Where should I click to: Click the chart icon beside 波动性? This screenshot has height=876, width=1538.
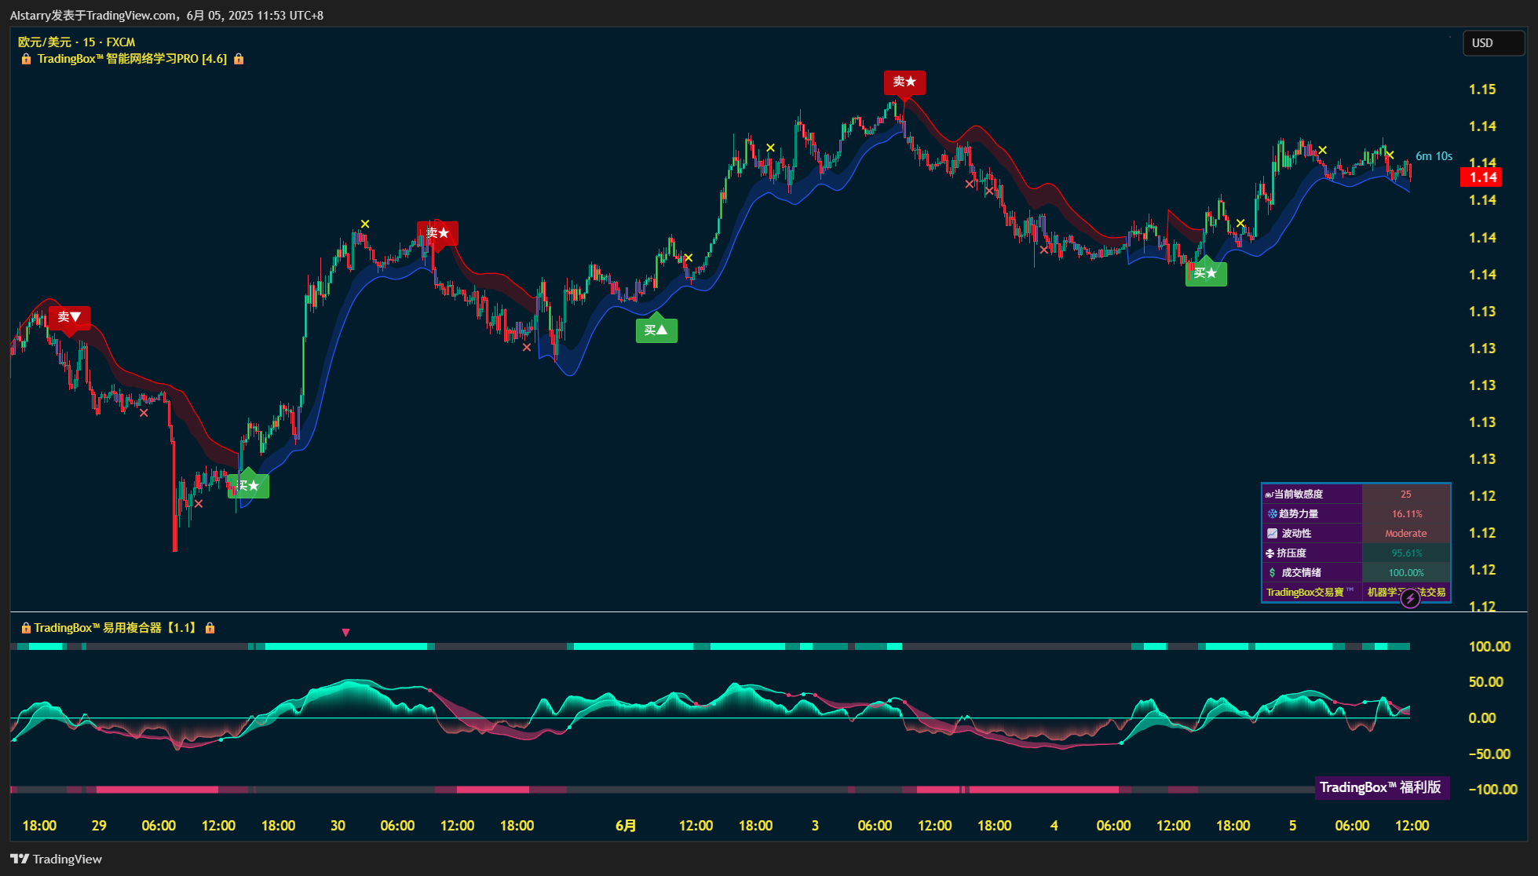point(1272,533)
